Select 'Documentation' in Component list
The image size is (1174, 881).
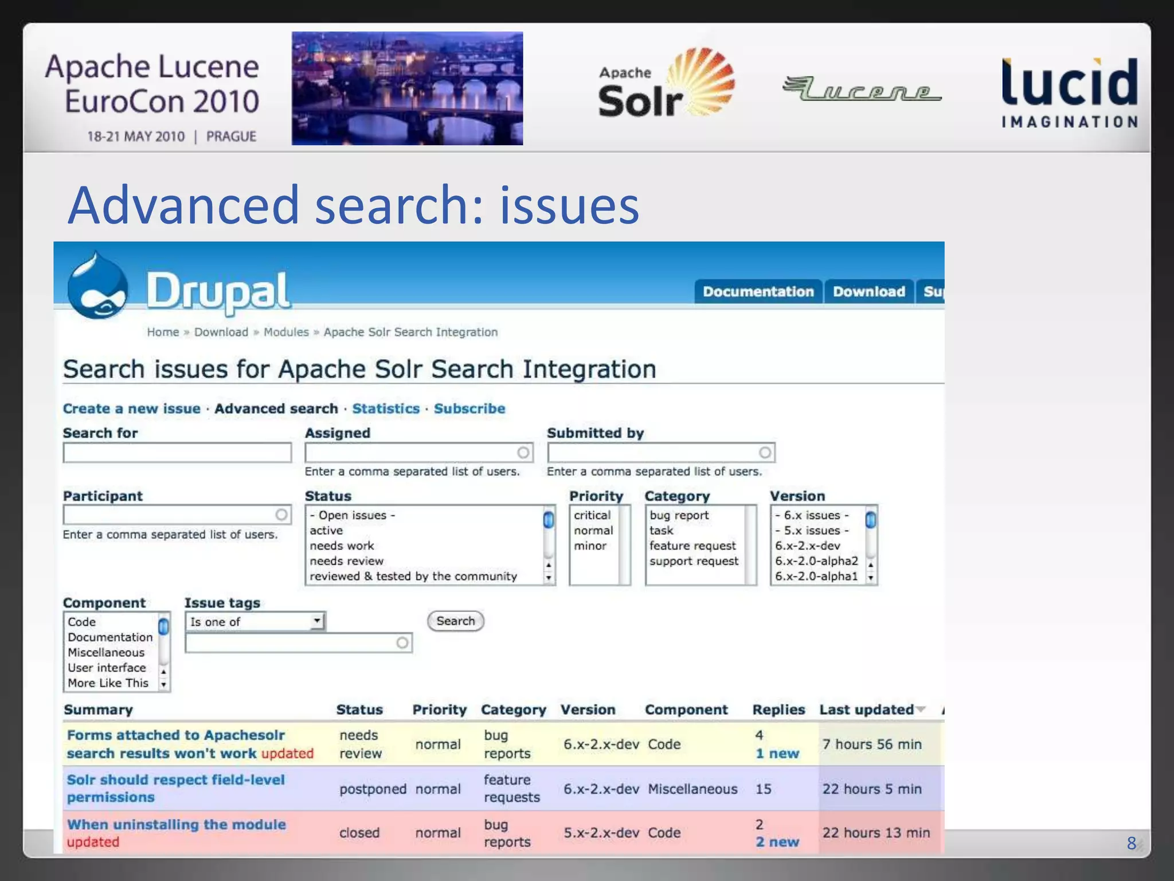click(111, 637)
